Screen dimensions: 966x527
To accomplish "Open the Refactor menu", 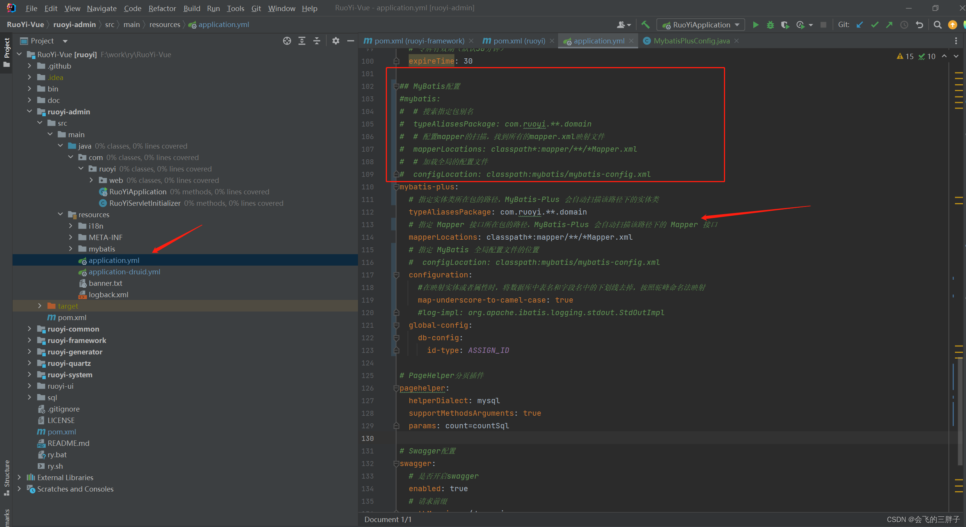I will (162, 8).
